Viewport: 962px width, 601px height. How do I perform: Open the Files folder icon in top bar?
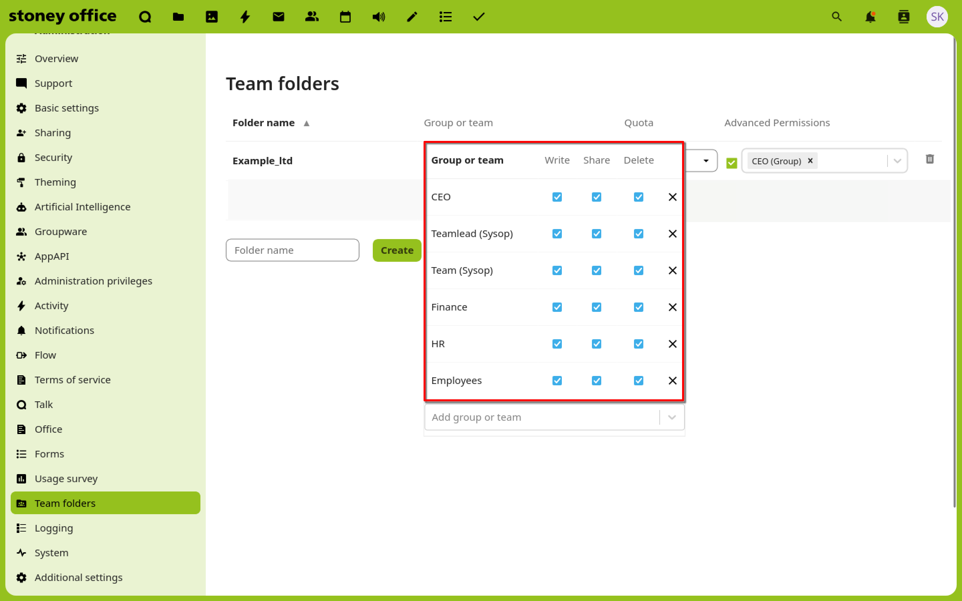(x=178, y=17)
